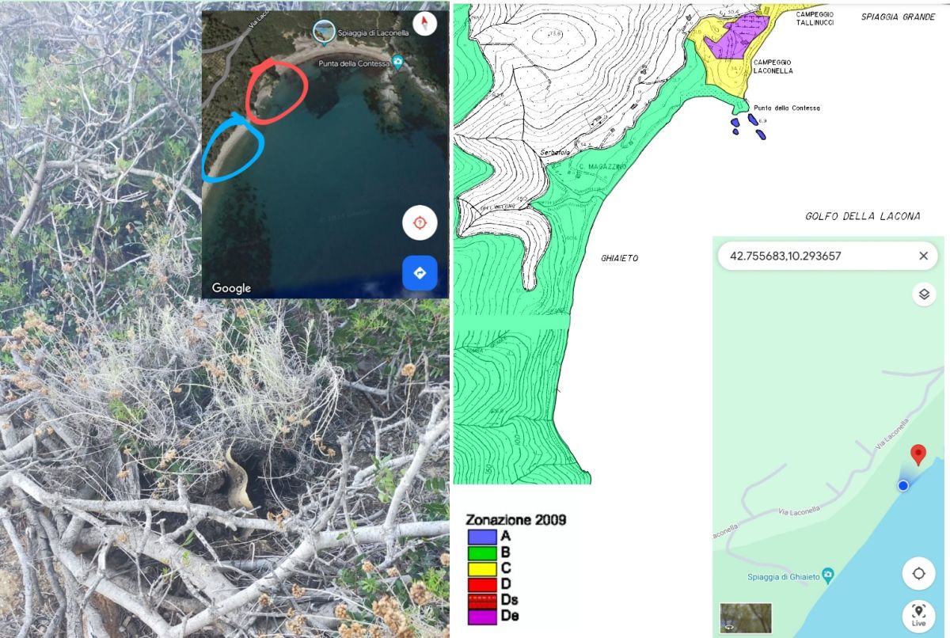950x638 pixels.
Task: Open the map layers selector
Action: 923,294
